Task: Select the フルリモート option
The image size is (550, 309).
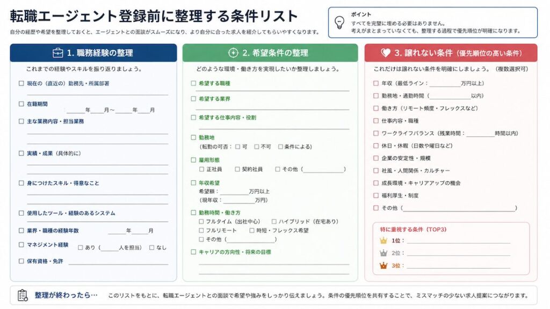Action: (201, 230)
